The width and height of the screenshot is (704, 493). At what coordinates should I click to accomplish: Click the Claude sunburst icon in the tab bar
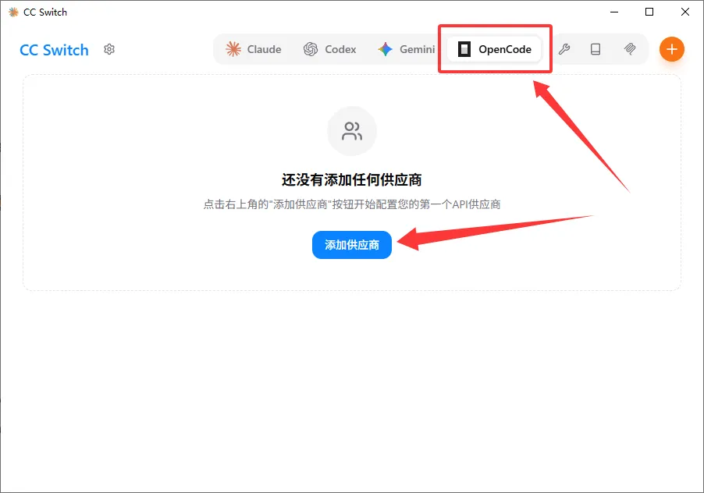point(233,48)
